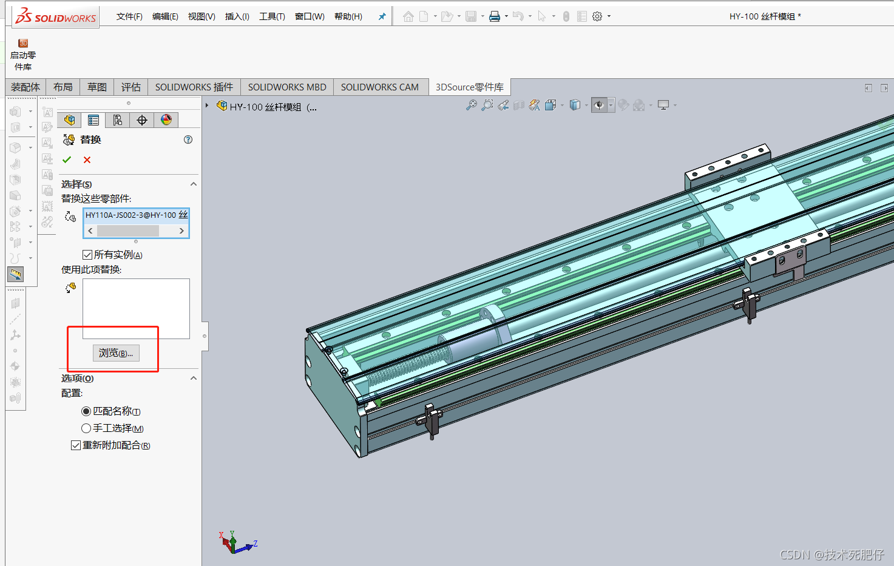Click the Print icon in toolbar
Viewport: 894px width, 566px height.
pos(495,16)
